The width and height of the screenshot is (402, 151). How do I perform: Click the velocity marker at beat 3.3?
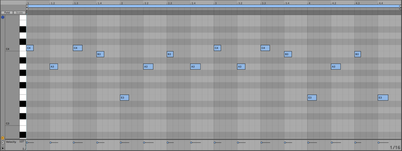262,143
